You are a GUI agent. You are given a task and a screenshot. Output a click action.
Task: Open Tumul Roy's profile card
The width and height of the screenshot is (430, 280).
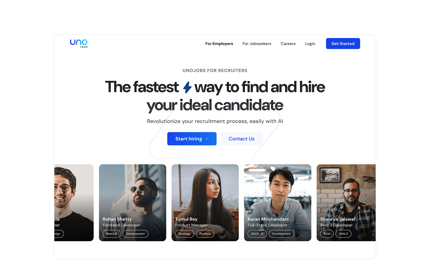pyautogui.click(x=205, y=202)
